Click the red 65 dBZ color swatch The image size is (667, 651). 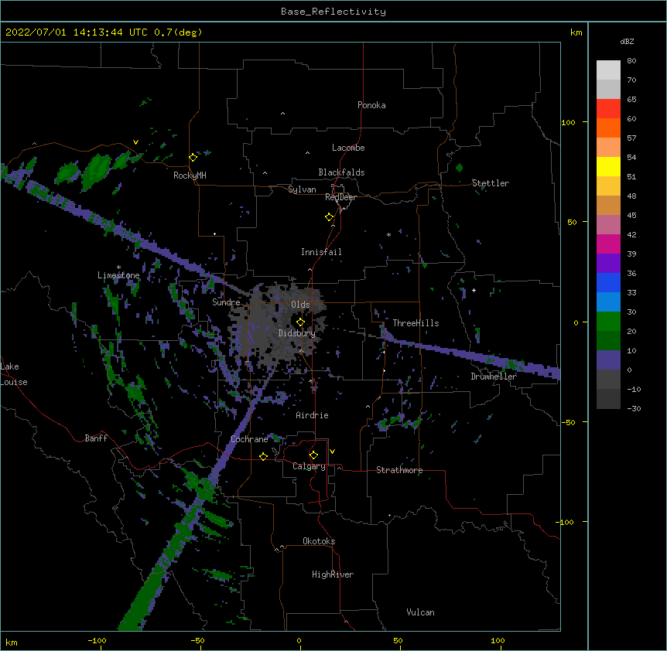pyautogui.click(x=608, y=108)
